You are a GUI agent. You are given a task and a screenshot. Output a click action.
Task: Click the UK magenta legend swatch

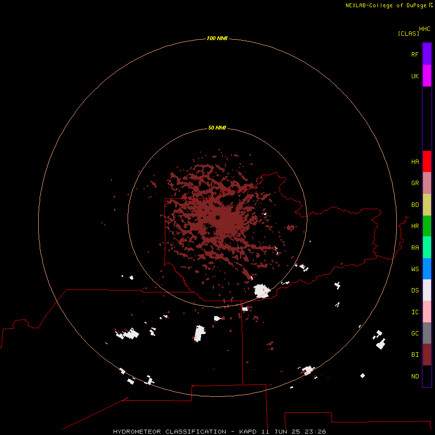click(x=427, y=76)
